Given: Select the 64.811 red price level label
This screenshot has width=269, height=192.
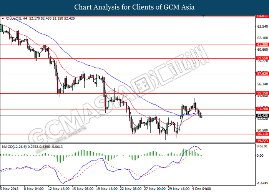Looking at the screenshot, I should (x=262, y=16).
